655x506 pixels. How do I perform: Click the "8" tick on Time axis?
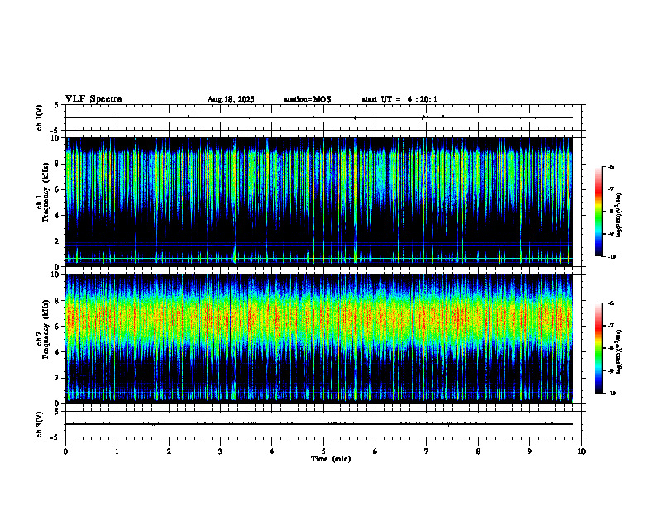[478, 451]
